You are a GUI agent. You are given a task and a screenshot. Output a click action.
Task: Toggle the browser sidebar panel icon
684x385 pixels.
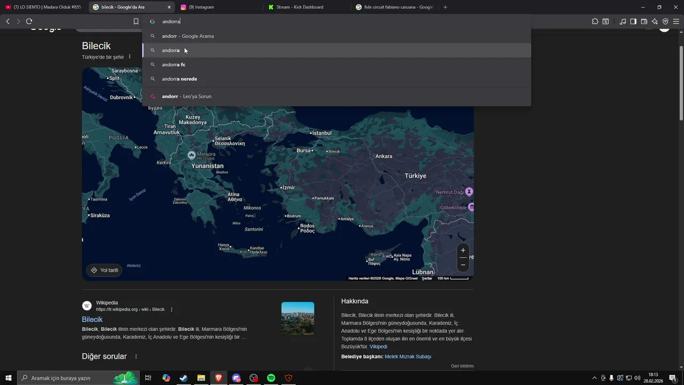click(633, 21)
